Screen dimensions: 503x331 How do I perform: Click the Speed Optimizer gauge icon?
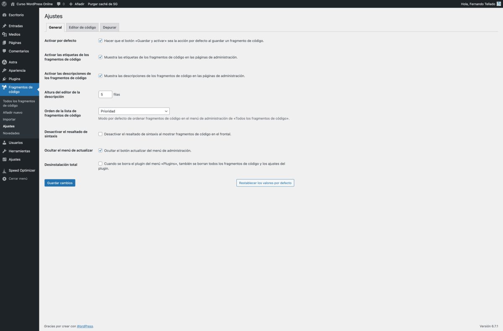(x=5, y=170)
